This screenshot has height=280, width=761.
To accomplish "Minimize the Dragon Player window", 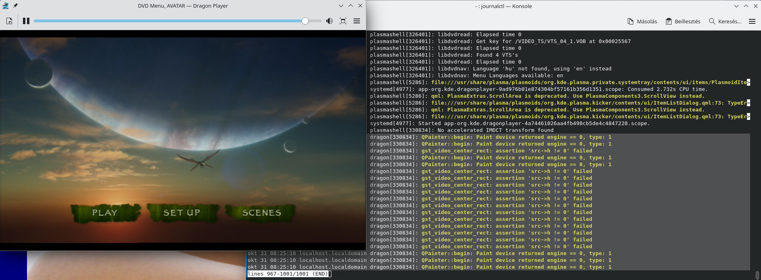I will tap(341, 6).
